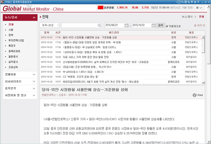Image resolution: width=211 pixels, height=144 pixels.
Task: Open calendar picker for start date 2015/08/23
Action: [x=127, y=25]
